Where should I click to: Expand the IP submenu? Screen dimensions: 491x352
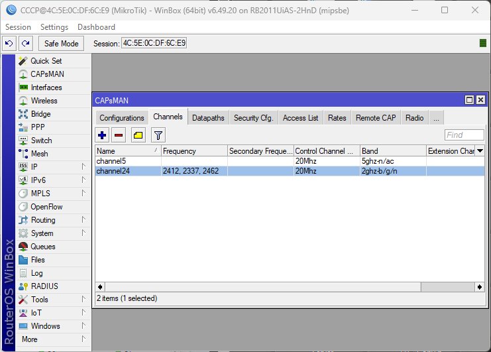83,166
